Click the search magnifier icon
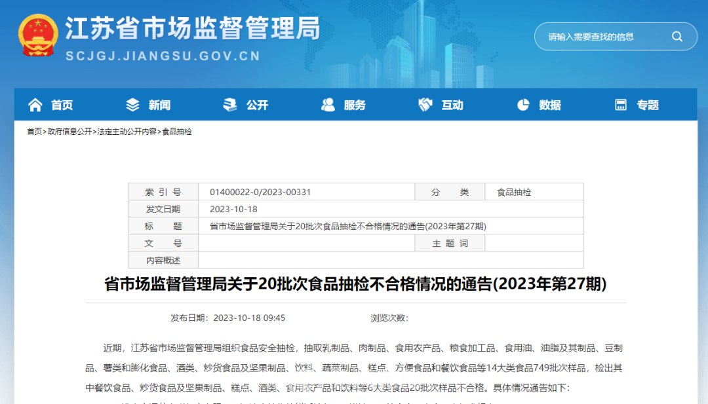The height and width of the screenshot is (404, 708). (677, 37)
